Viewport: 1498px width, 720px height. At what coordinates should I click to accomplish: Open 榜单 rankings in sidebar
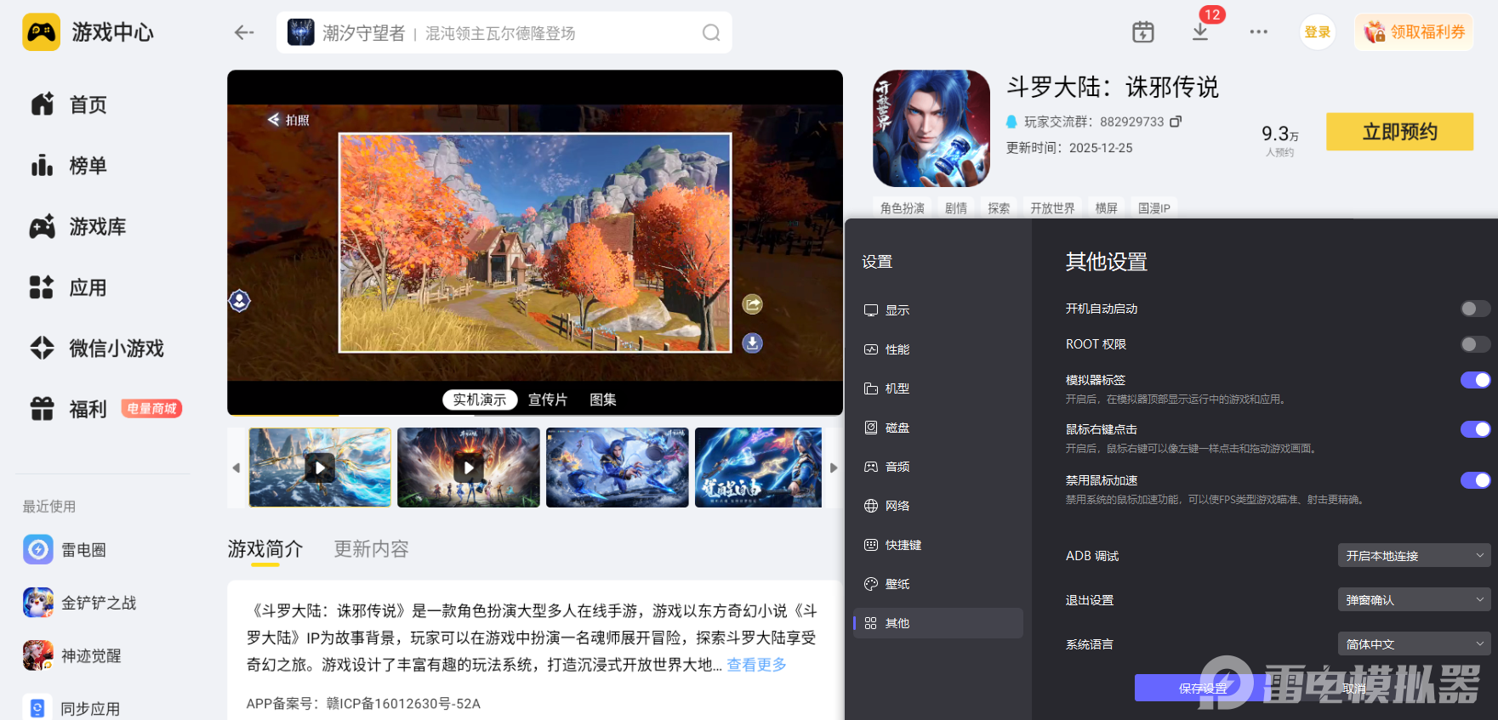click(69, 166)
